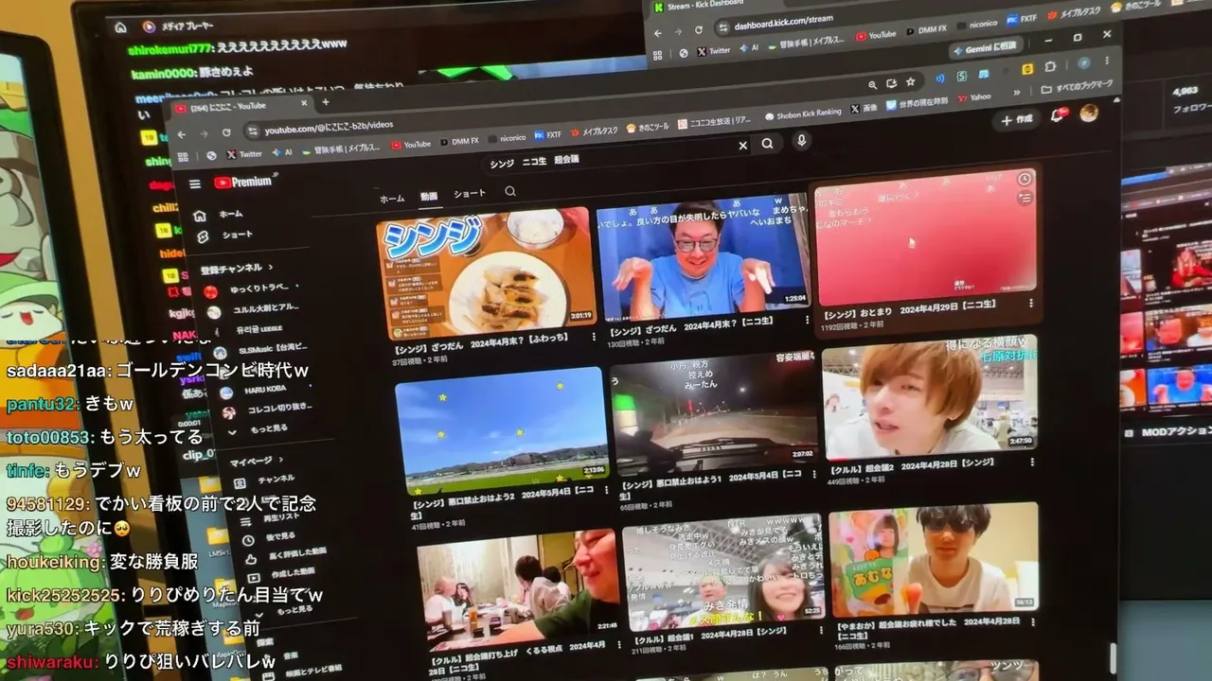Open Twitter bookmark in YouTube window
1212x681 pixels.
(244, 153)
